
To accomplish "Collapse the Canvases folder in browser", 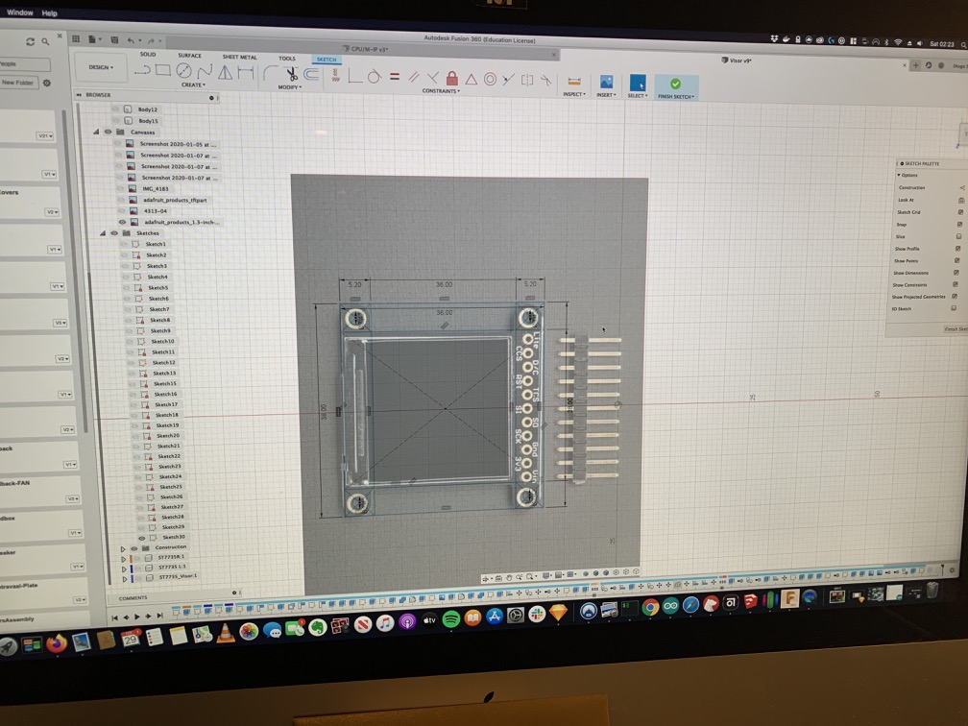I will [x=96, y=132].
